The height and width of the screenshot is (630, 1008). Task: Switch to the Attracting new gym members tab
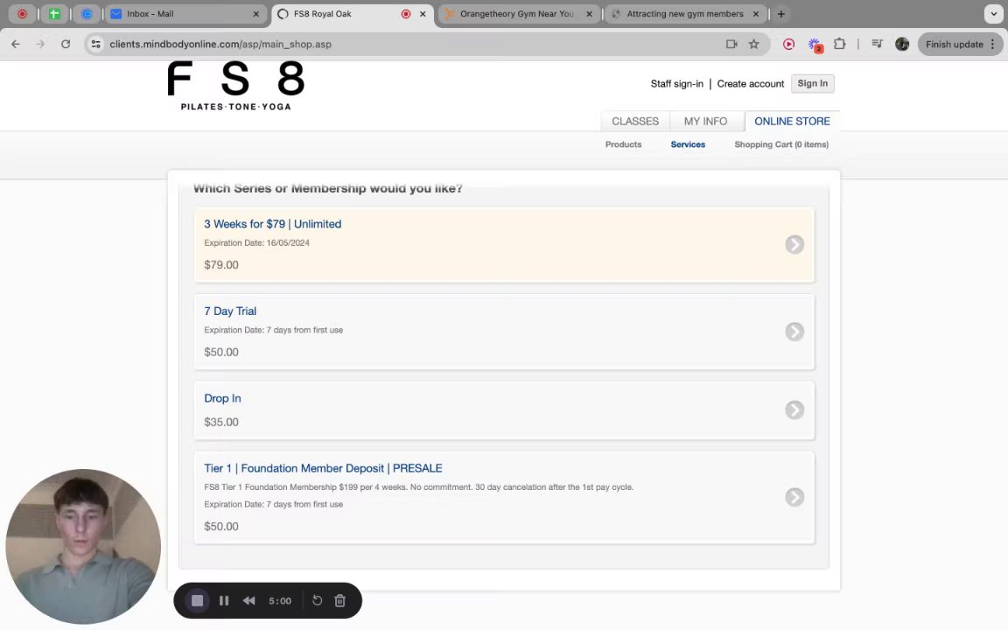click(684, 14)
